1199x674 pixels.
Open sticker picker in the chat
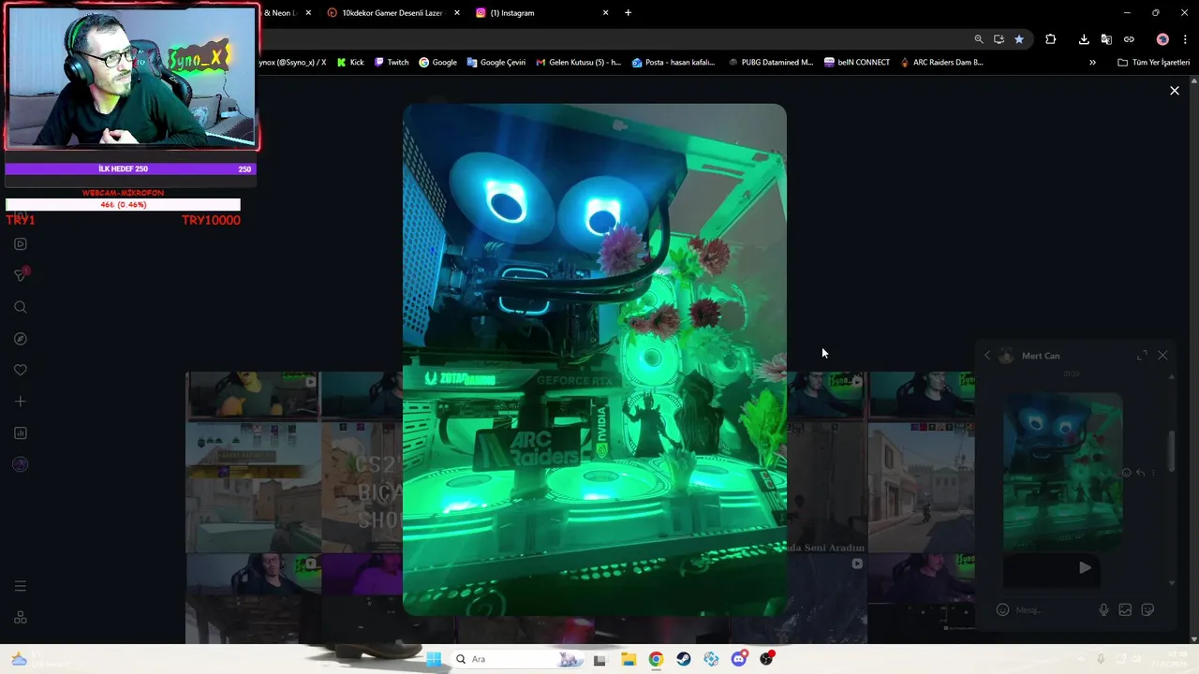(1147, 609)
